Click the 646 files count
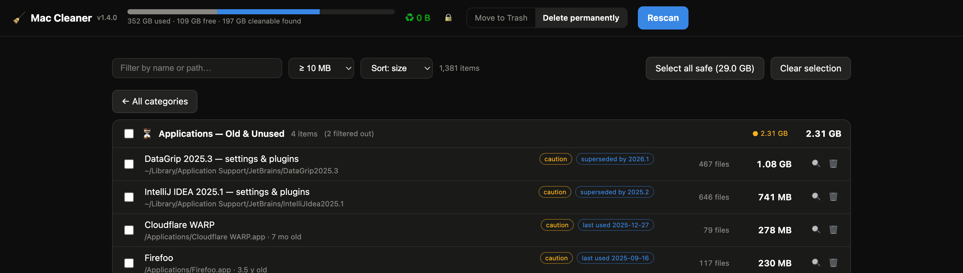Image resolution: width=963 pixels, height=273 pixels. (714, 197)
